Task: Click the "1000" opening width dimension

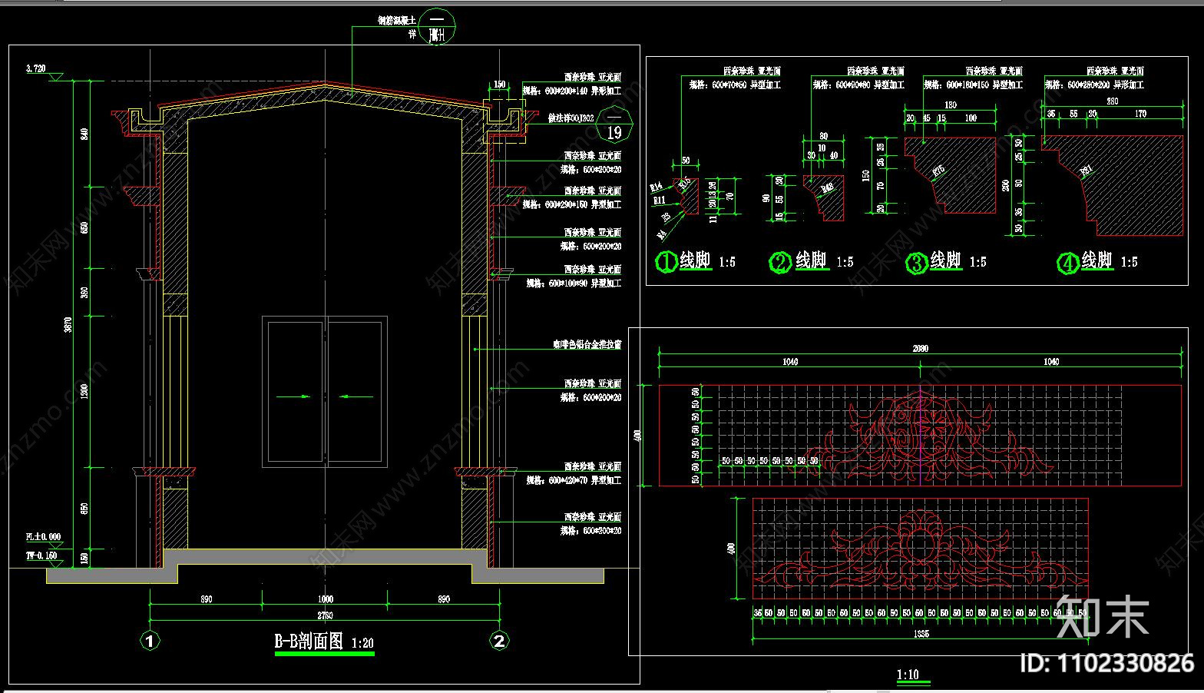Action: pos(325,598)
